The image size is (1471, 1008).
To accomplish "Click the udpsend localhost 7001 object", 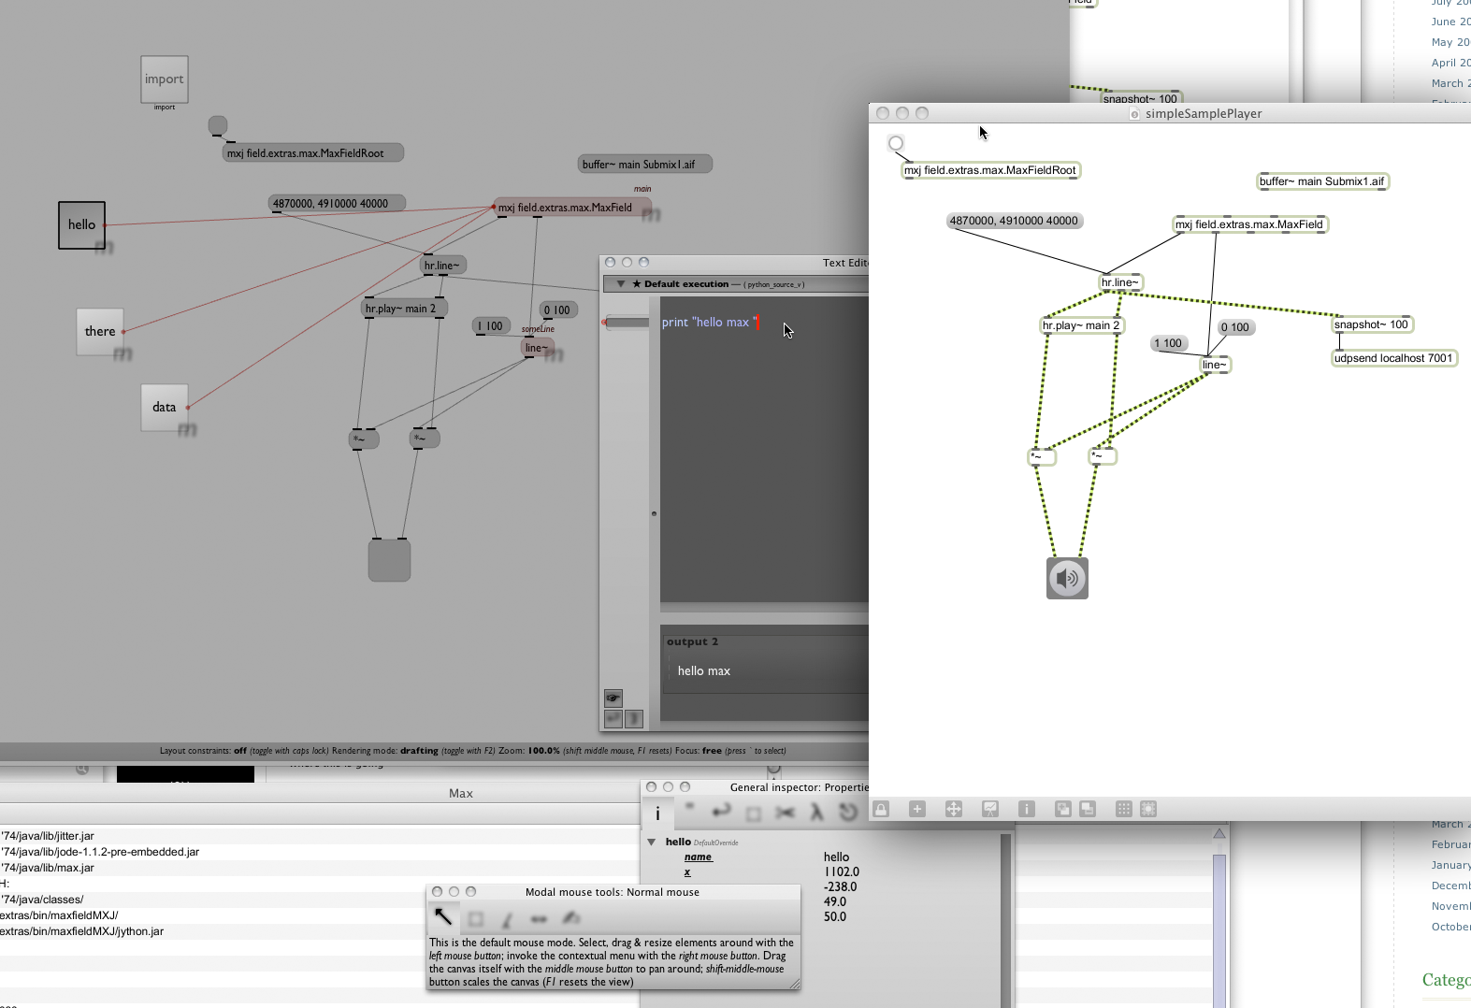I will 1393,358.
